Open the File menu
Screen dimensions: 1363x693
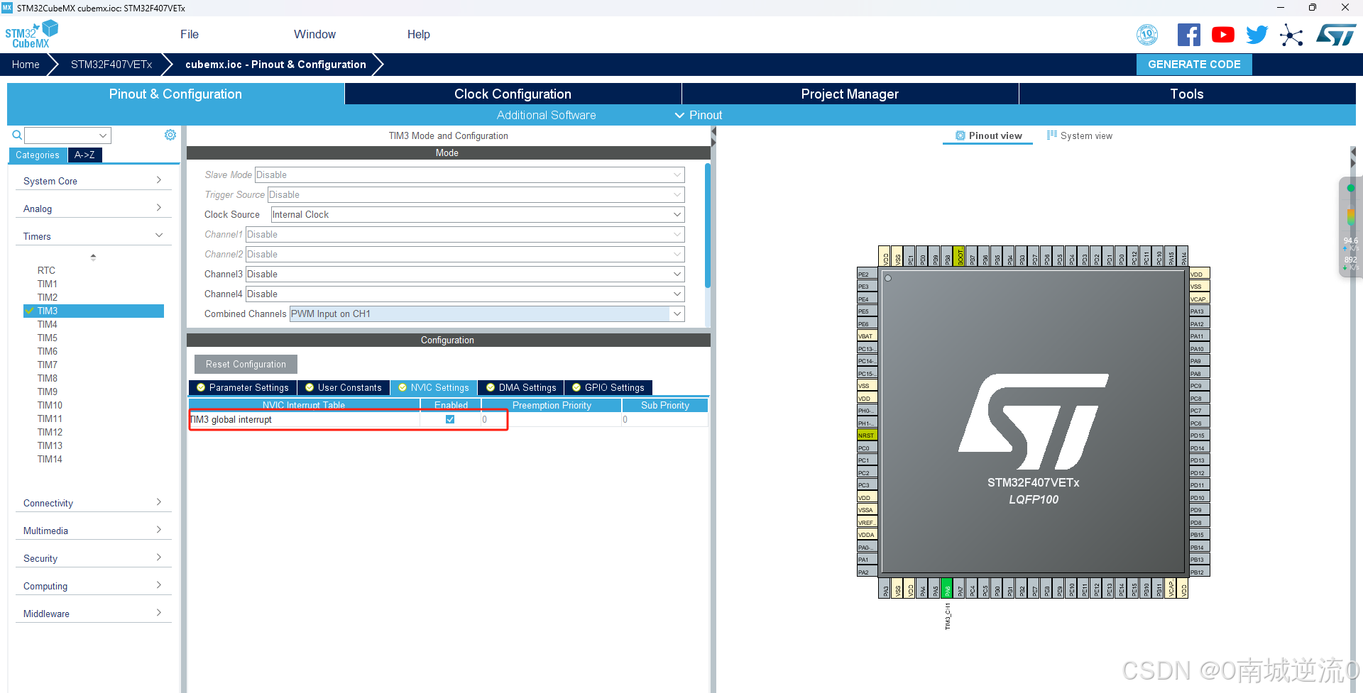(190, 34)
